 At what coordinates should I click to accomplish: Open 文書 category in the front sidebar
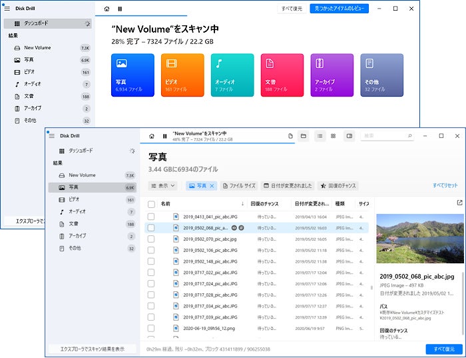[x=73, y=223]
